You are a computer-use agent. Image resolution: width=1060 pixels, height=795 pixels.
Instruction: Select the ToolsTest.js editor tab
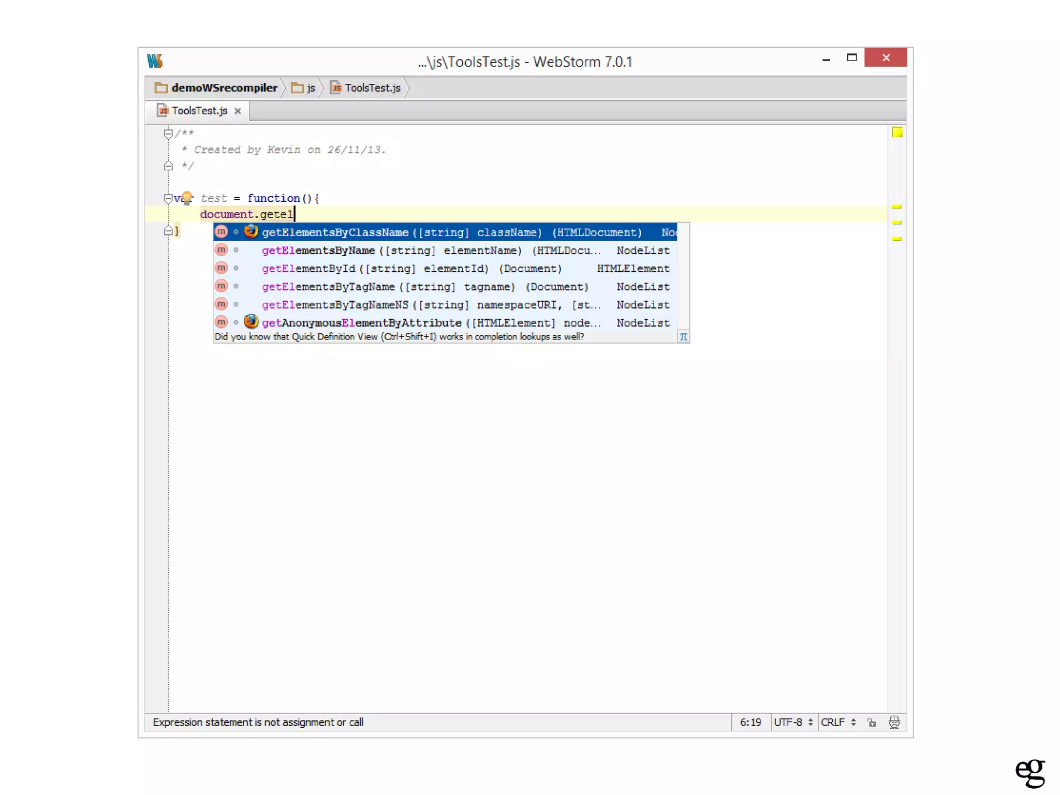(199, 111)
